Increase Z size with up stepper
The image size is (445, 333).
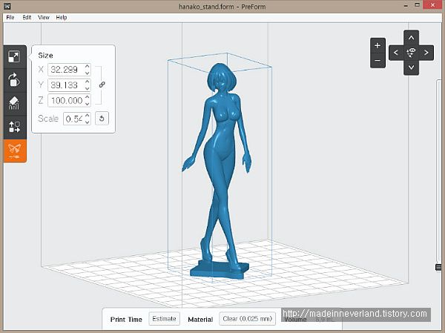87,97
